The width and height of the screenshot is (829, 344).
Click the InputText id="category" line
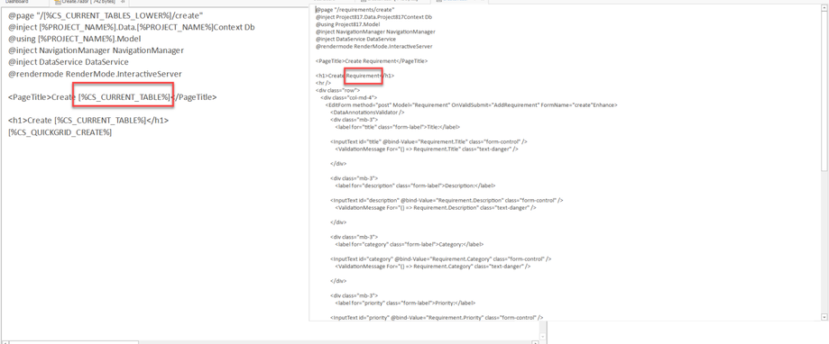click(x=440, y=259)
